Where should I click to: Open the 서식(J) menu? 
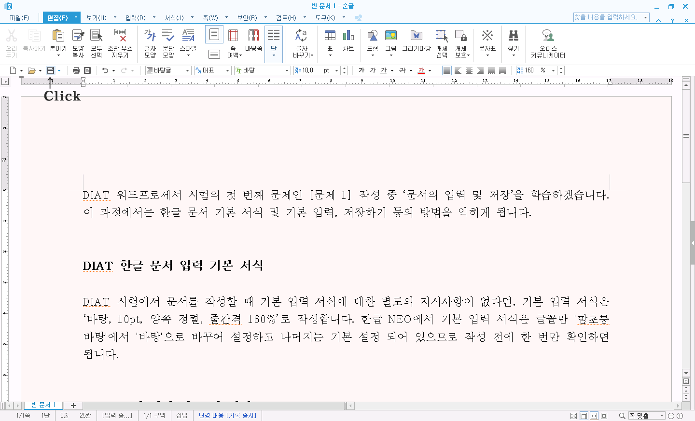click(x=174, y=18)
